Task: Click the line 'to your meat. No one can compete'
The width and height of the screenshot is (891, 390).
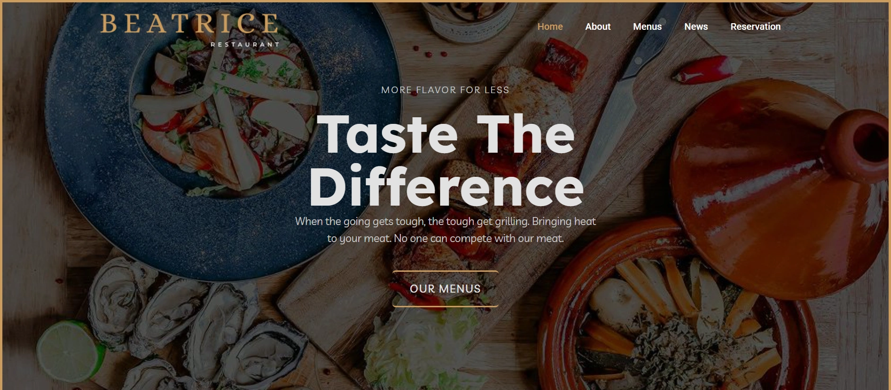Action: [x=445, y=239]
